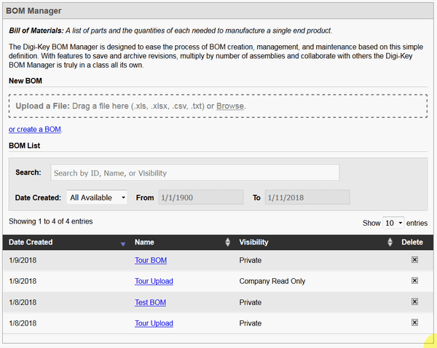Open the Tour BOM link
437x348 pixels.
pos(150,260)
